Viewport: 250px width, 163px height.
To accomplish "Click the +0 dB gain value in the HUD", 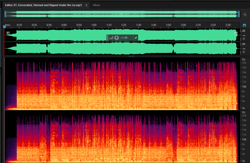I will [124, 38].
